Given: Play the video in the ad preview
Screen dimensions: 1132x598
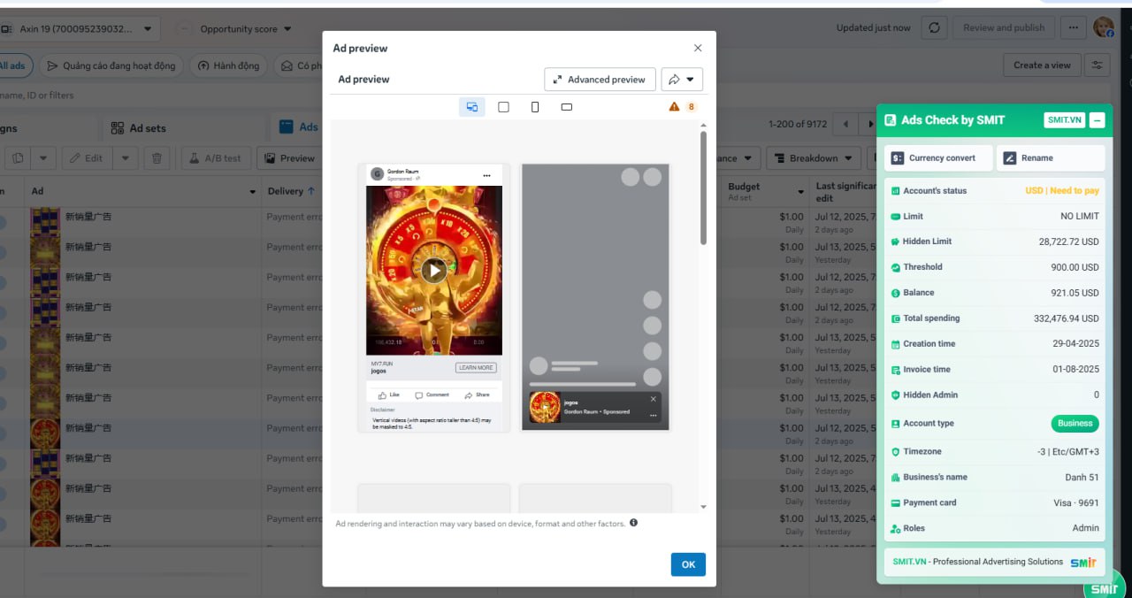Looking at the screenshot, I should coord(433,270).
